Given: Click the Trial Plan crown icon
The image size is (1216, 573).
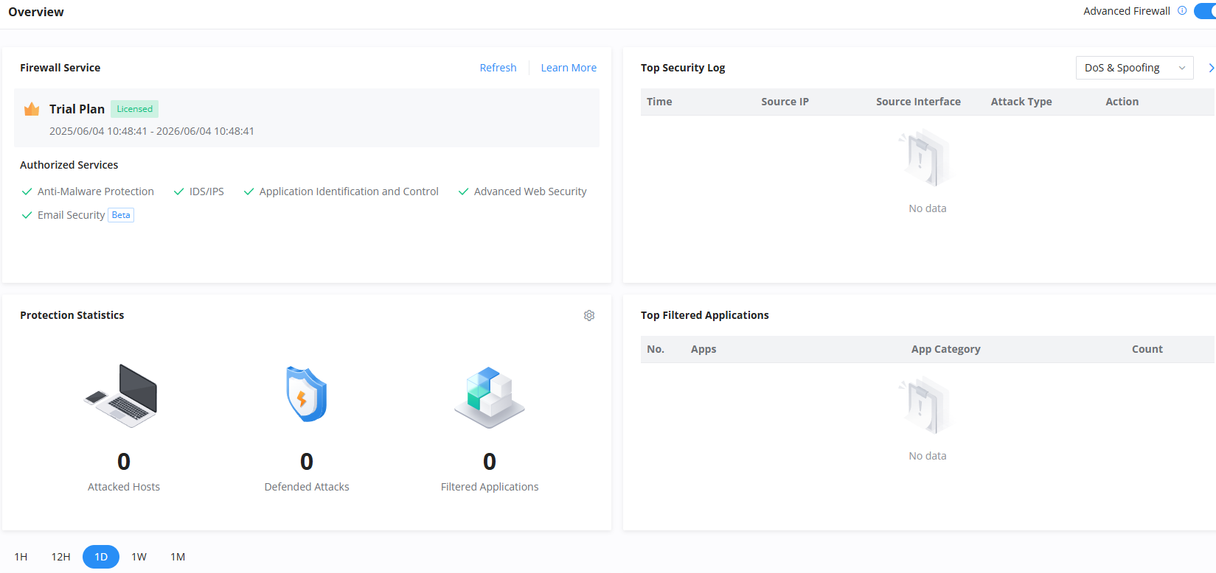Looking at the screenshot, I should click(x=32, y=109).
